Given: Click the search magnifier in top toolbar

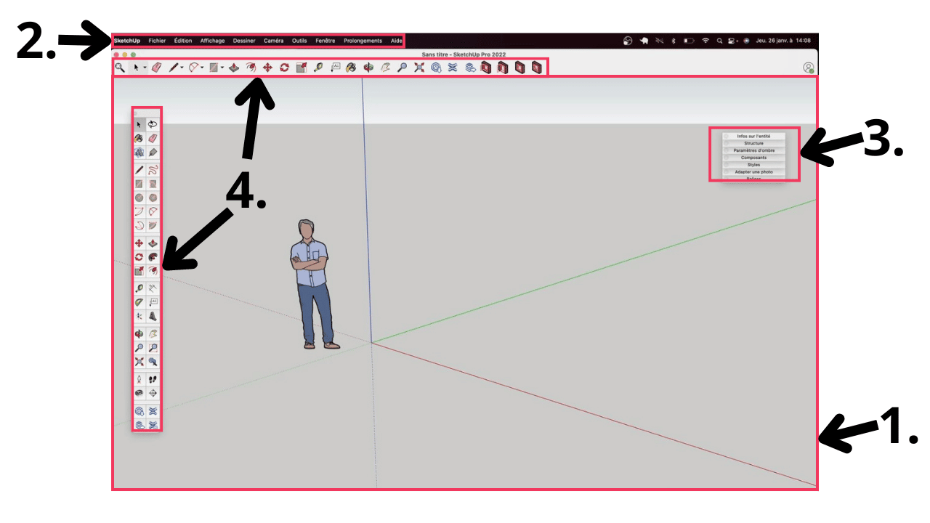Looking at the screenshot, I should pos(120,68).
